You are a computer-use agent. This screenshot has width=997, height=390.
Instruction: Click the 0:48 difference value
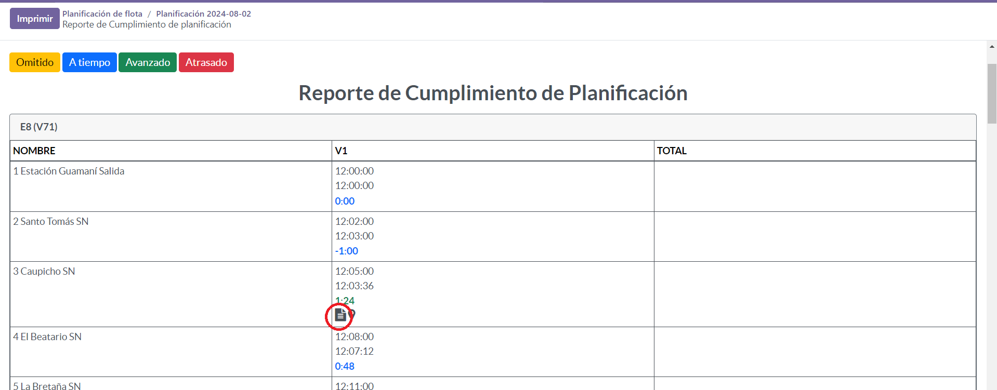coord(345,366)
